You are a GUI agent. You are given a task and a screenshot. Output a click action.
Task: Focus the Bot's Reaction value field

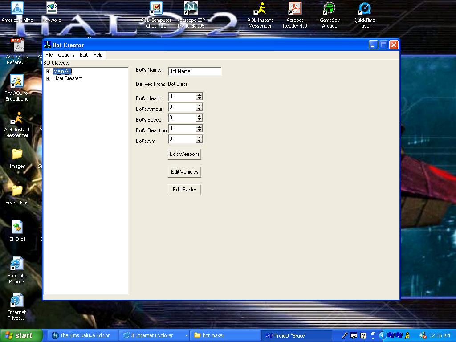(x=182, y=129)
